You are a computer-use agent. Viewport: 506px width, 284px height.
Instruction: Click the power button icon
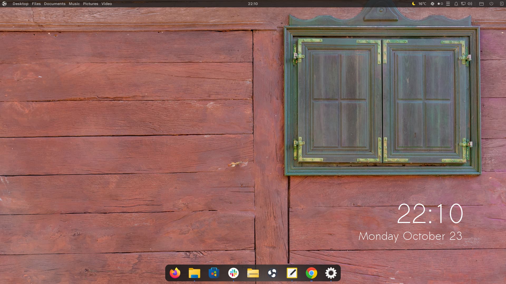pos(491,4)
